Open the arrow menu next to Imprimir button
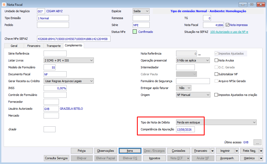267x164 pixels. click(x=237, y=151)
